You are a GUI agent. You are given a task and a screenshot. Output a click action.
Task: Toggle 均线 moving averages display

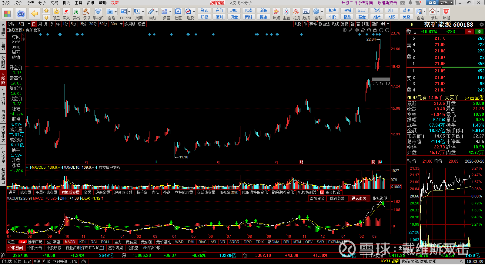tap(335, 24)
